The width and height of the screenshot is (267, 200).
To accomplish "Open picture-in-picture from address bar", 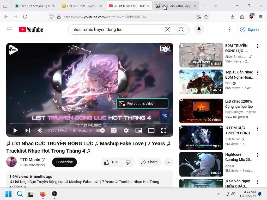I will [198, 17].
